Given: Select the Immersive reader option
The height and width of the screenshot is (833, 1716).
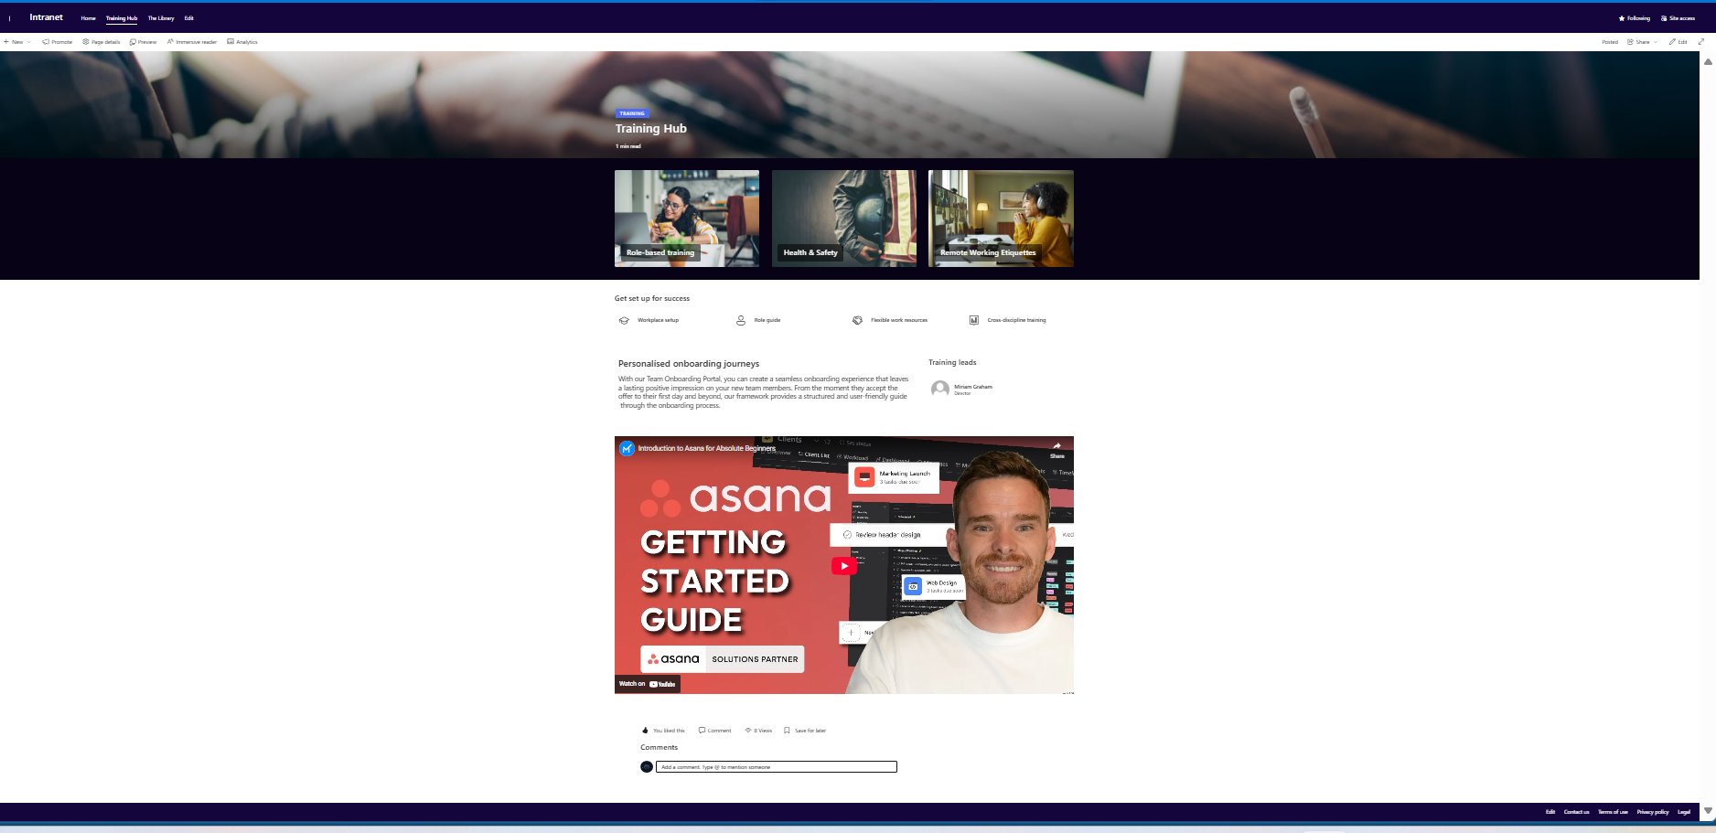Looking at the screenshot, I should (192, 41).
